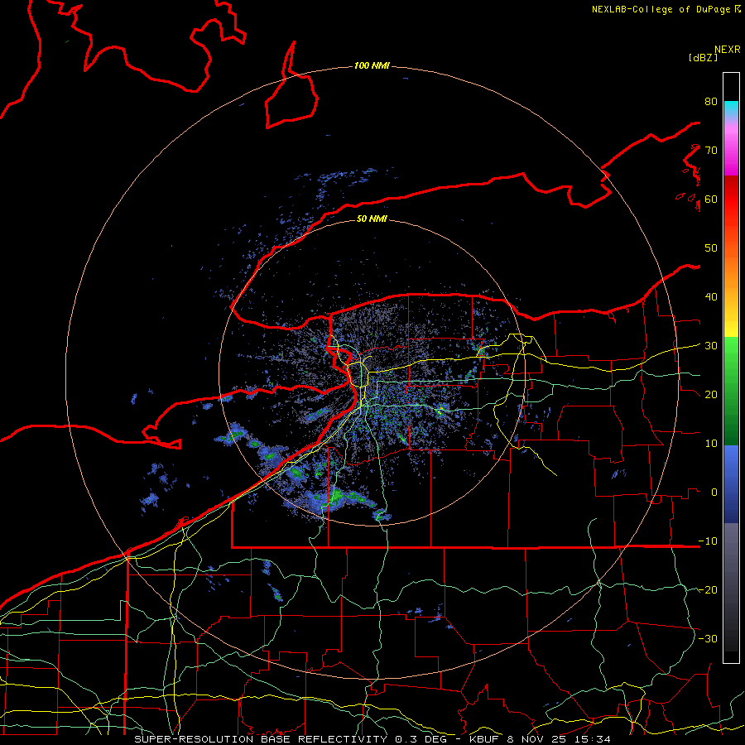Click the NEXR label above the colorbar
The image size is (745, 745).
click(x=728, y=50)
